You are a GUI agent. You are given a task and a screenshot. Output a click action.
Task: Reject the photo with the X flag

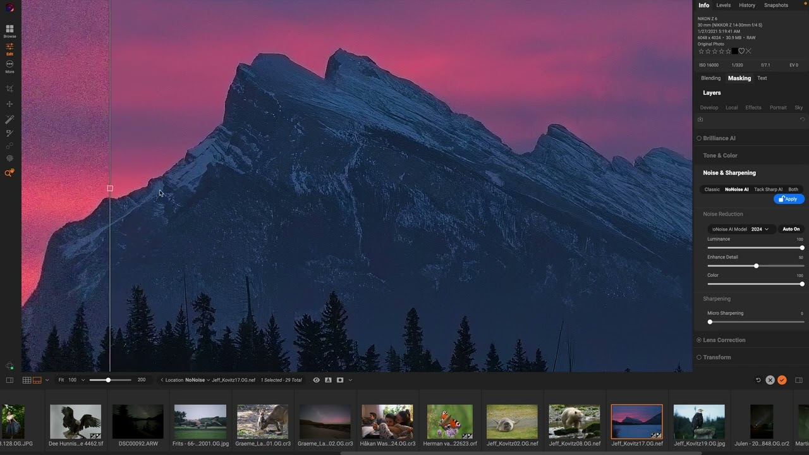tap(748, 51)
